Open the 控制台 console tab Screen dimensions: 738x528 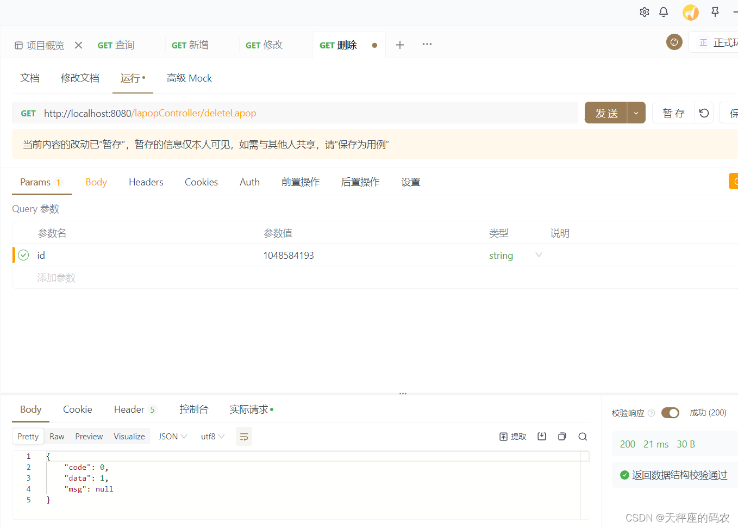click(x=194, y=409)
